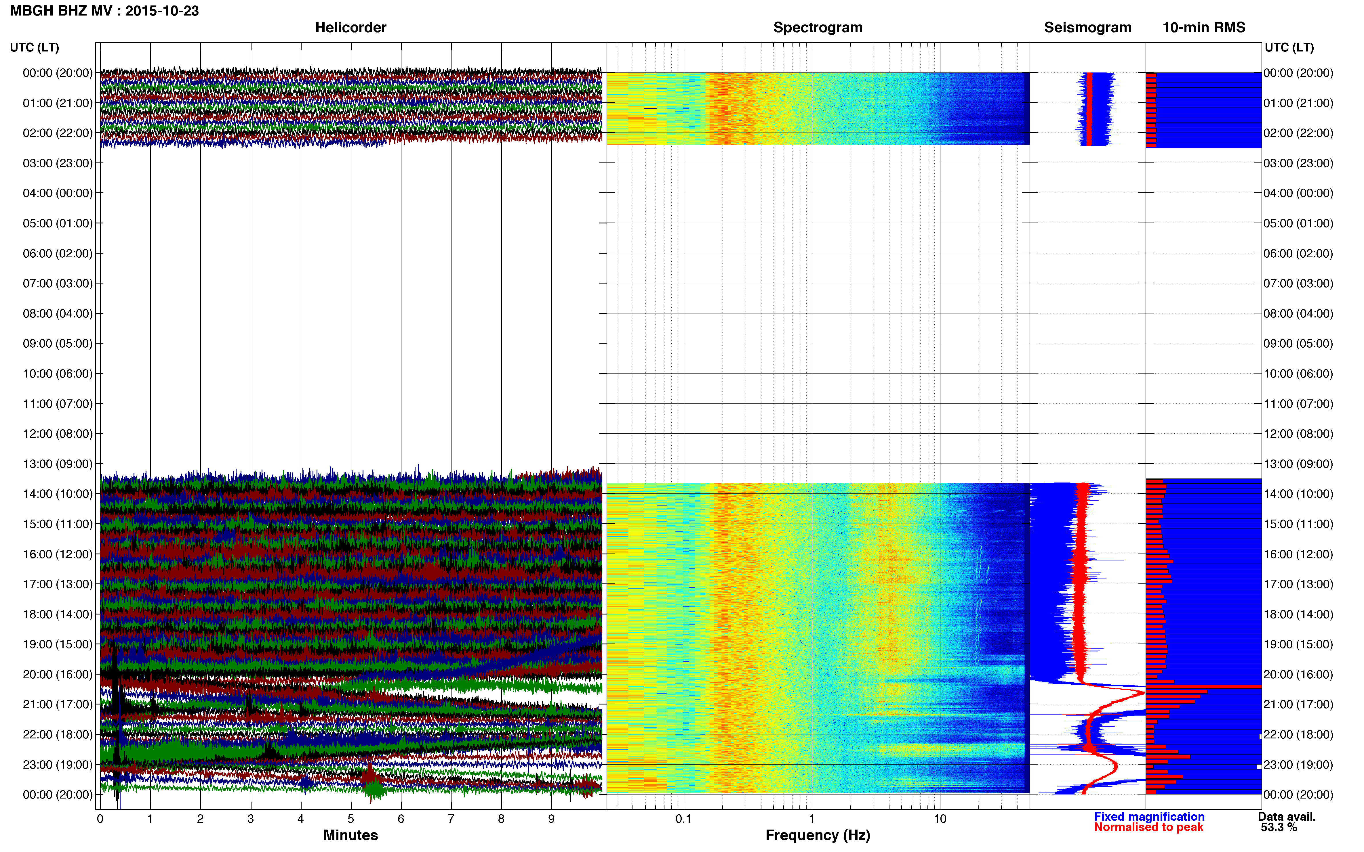Click left-axis time label 03:00 (23:00)
This screenshot has height=852, width=1364.
58,163
